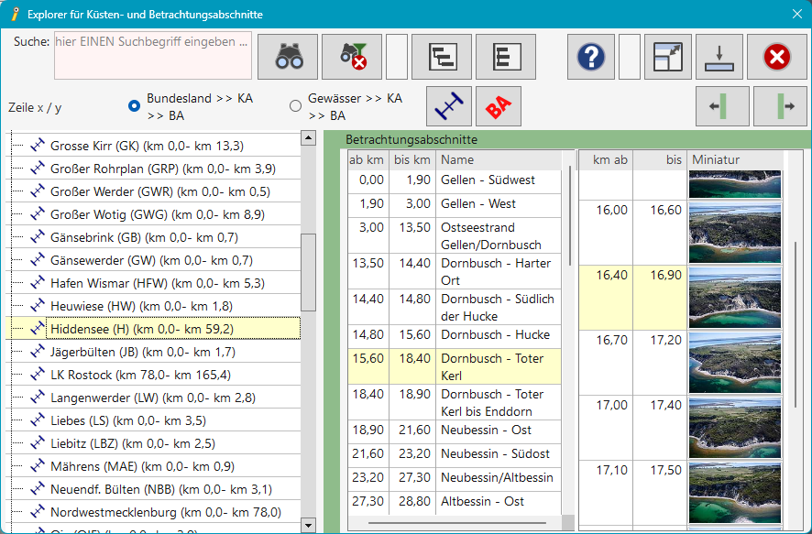This screenshot has width=812, height=534.
Task: Click the blue coastal section measure icon
Action: (x=449, y=107)
